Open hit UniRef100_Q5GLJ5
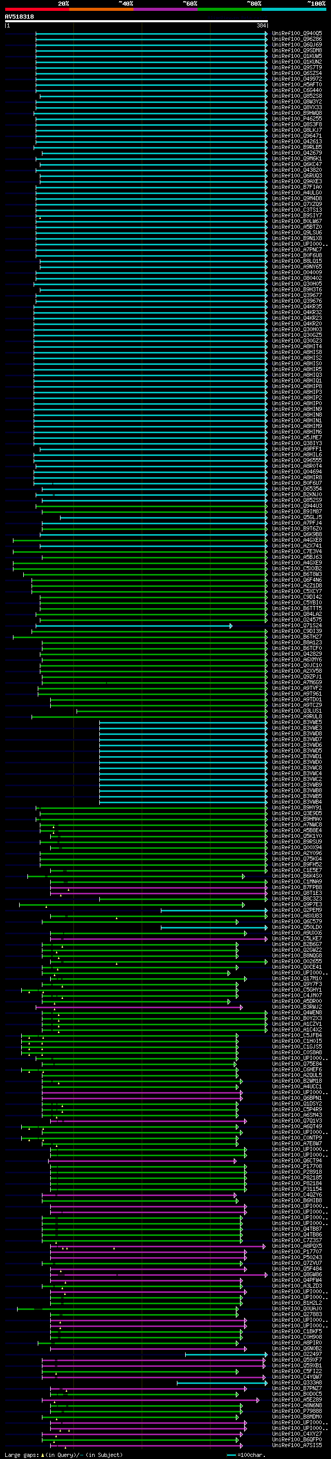 pos(297,517)
